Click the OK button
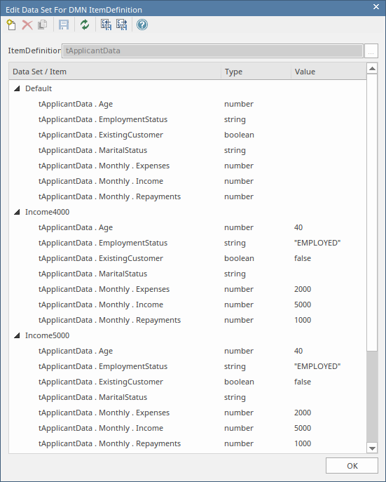This screenshot has width=386, height=482. click(352, 466)
